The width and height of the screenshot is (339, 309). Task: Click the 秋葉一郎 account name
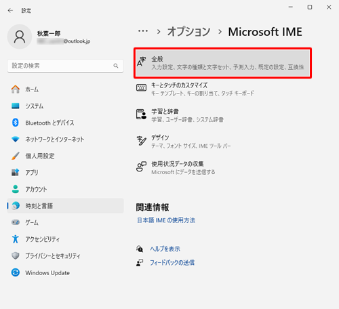coord(49,34)
